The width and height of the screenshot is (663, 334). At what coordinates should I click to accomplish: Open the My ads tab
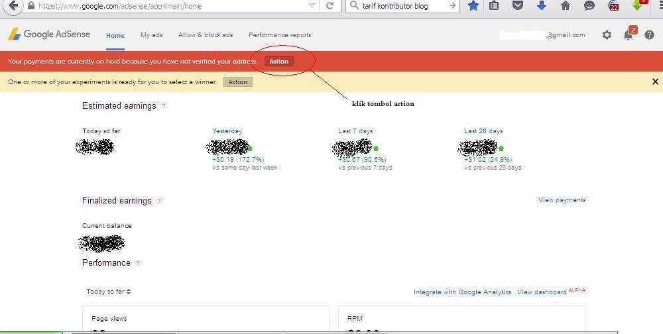pos(151,35)
